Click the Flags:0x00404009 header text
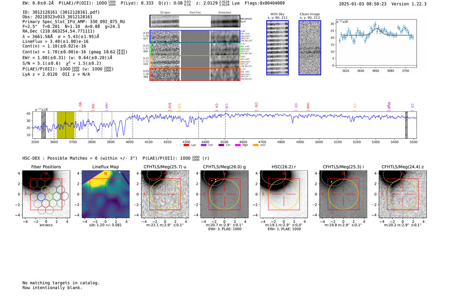Viewport: 449px width, 305px height. point(265,3)
